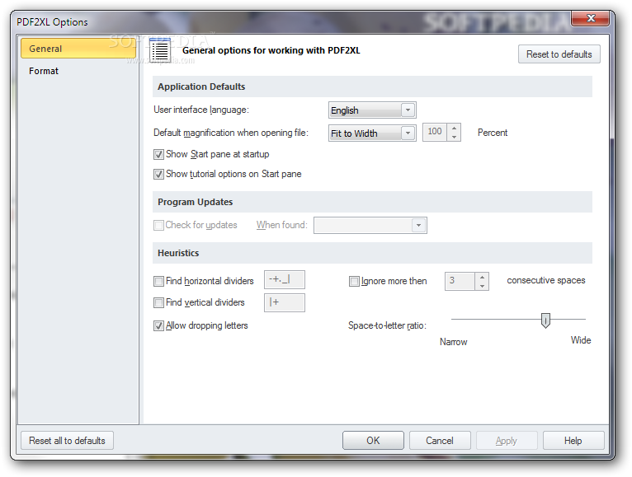Toggle the Check for updates checkbox

point(158,225)
